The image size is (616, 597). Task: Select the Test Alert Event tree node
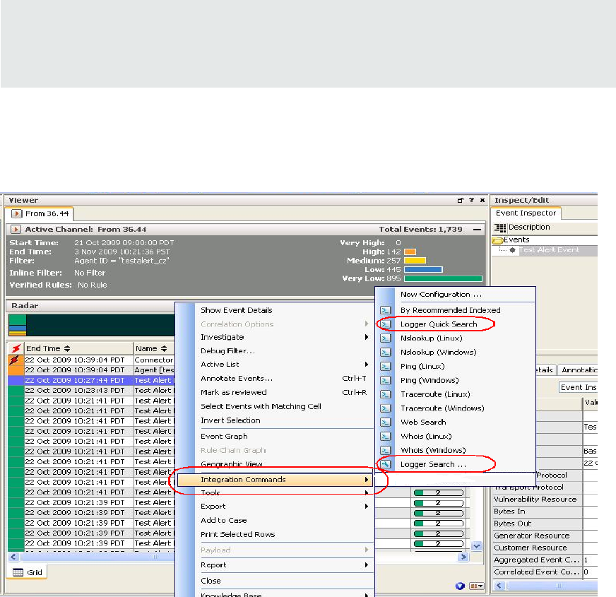point(549,250)
